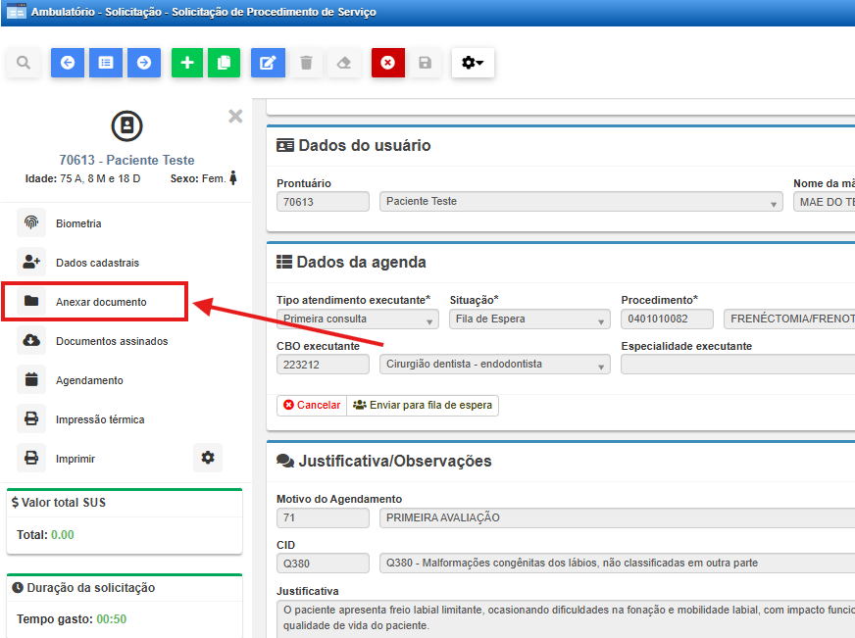The width and height of the screenshot is (855, 638).
Task: Open the list view toolbar icon
Action: [x=106, y=63]
